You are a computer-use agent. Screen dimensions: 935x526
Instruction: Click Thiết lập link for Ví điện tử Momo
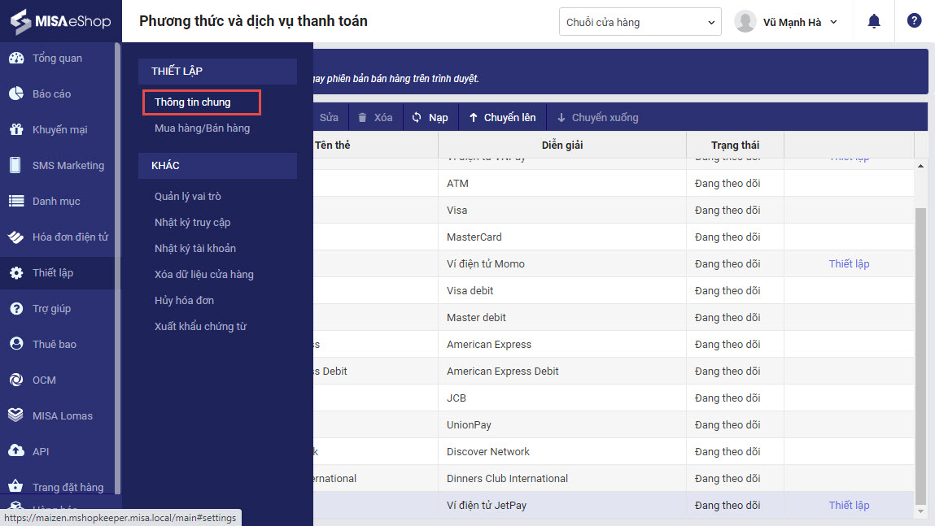click(x=849, y=263)
